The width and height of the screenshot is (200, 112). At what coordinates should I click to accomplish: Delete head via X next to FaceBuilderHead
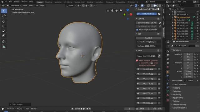tap(159, 14)
